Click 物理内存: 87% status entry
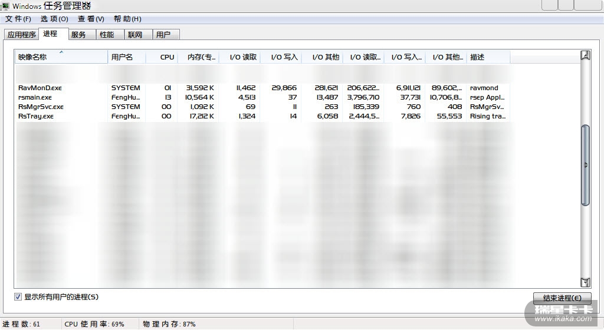 (169, 324)
